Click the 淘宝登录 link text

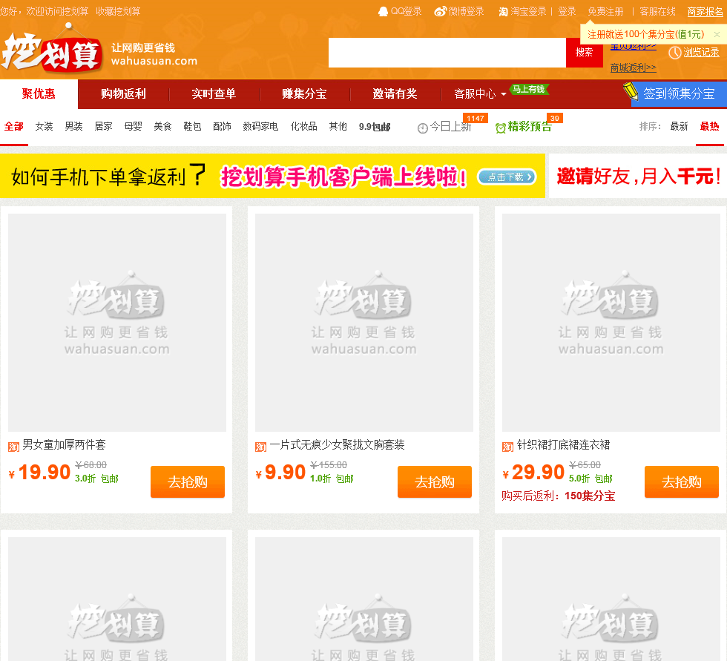(528, 11)
